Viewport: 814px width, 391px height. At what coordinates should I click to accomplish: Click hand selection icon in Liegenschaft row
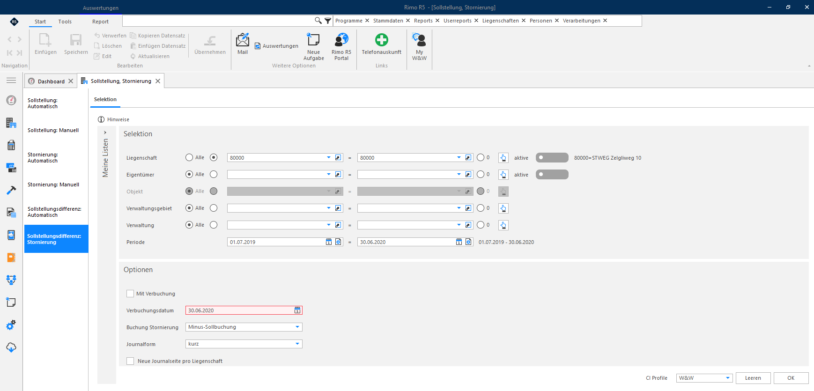click(503, 158)
